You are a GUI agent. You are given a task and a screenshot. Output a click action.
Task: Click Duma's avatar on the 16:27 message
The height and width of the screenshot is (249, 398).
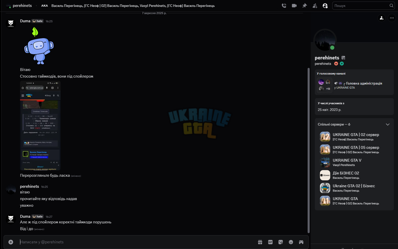[11, 219]
